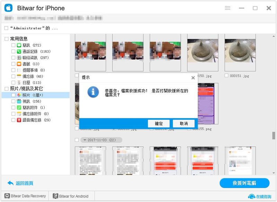Click the phone icon for 通話記錄
Screen dimensions: 277x202
19,51
